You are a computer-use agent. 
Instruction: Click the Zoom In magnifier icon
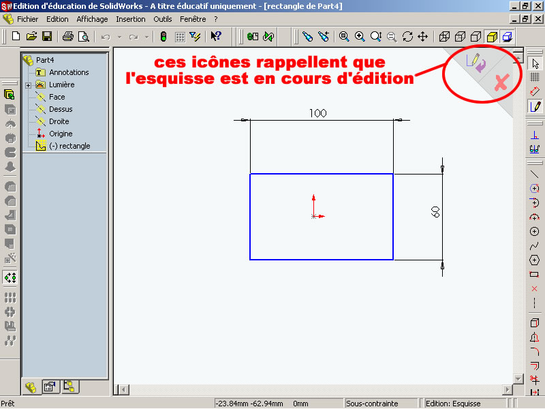pyautogui.click(x=360, y=36)
